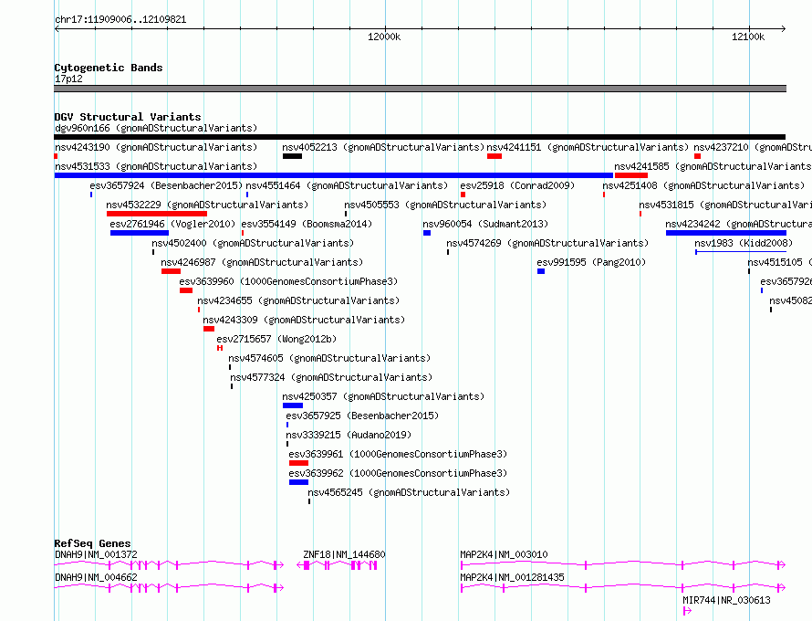This screenshot has width=812, height=621.
Task: Click the dgv960n166 black variant bar
Action: (x=420, y=137)
